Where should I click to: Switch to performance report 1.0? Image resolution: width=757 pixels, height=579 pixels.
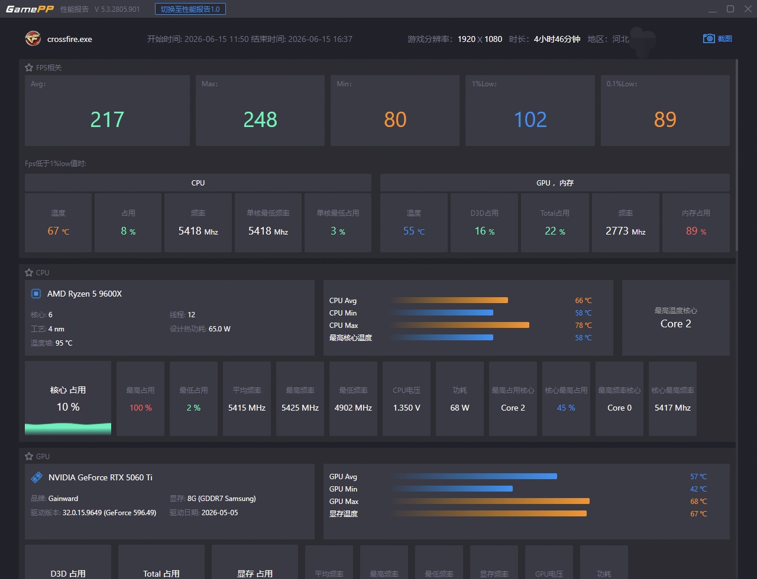[x=190, y=9]
